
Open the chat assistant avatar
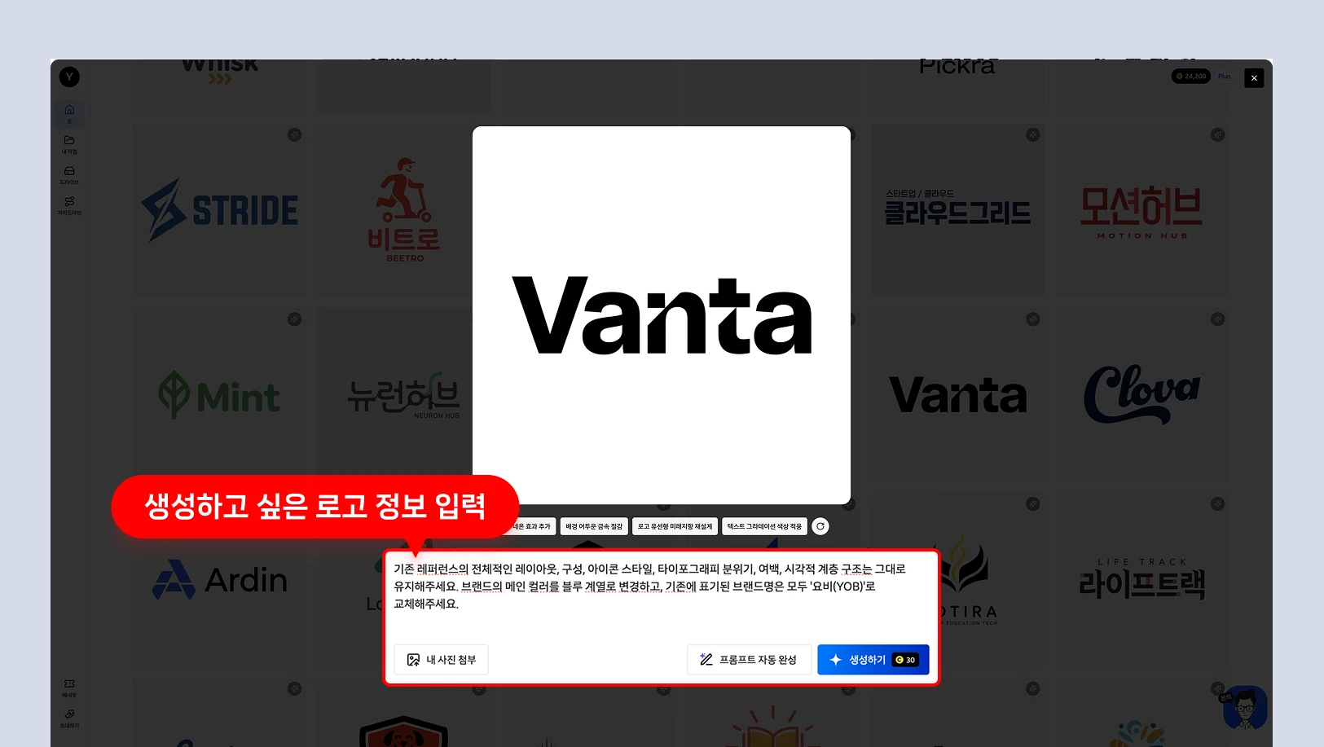[1245, 707]
